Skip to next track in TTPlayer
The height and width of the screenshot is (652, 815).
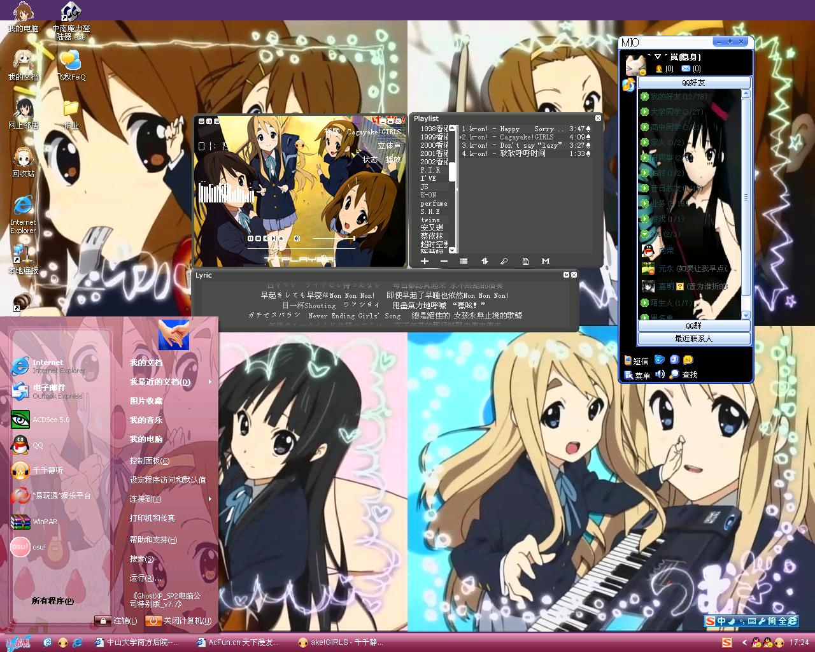tap(273, 239)
